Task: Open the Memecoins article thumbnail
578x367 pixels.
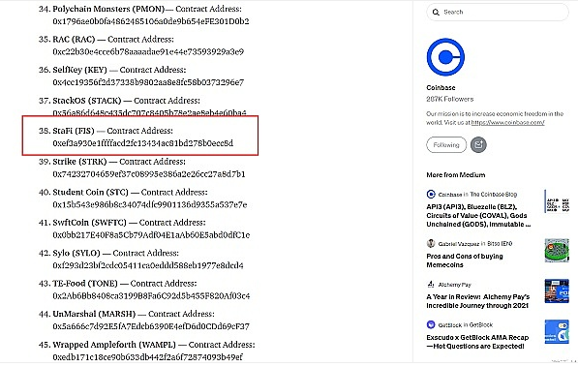Action: click(557, 251)
